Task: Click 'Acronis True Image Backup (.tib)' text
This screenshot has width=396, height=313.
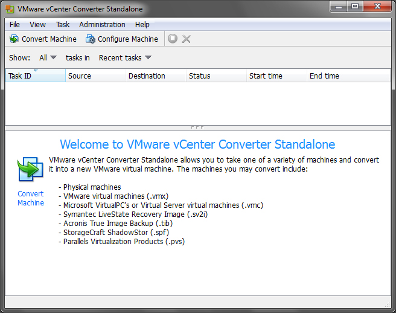Action: (x=118, y=224)
